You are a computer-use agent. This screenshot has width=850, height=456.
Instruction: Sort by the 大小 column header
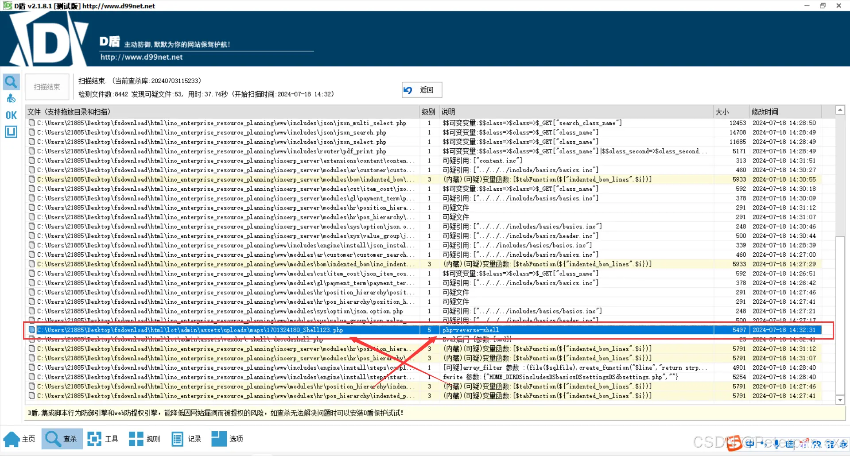(x=731, y=112)
